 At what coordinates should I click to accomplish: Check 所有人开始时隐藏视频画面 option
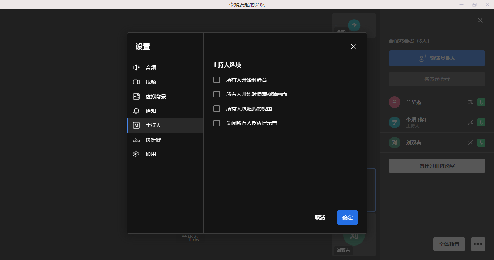click(x=217, y=94)
